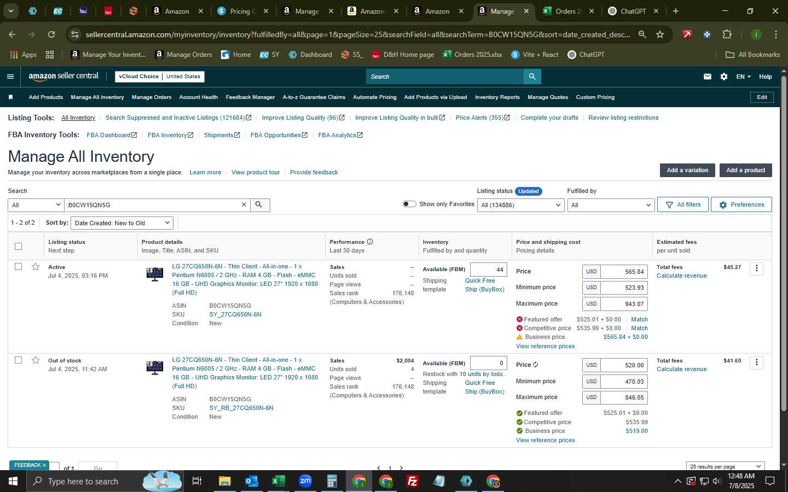The width and height of the screenshot is (788, 492).
Task: Click the Minimum price field showing 470.03
Action: pyautogui.click(x=624, y=382)
